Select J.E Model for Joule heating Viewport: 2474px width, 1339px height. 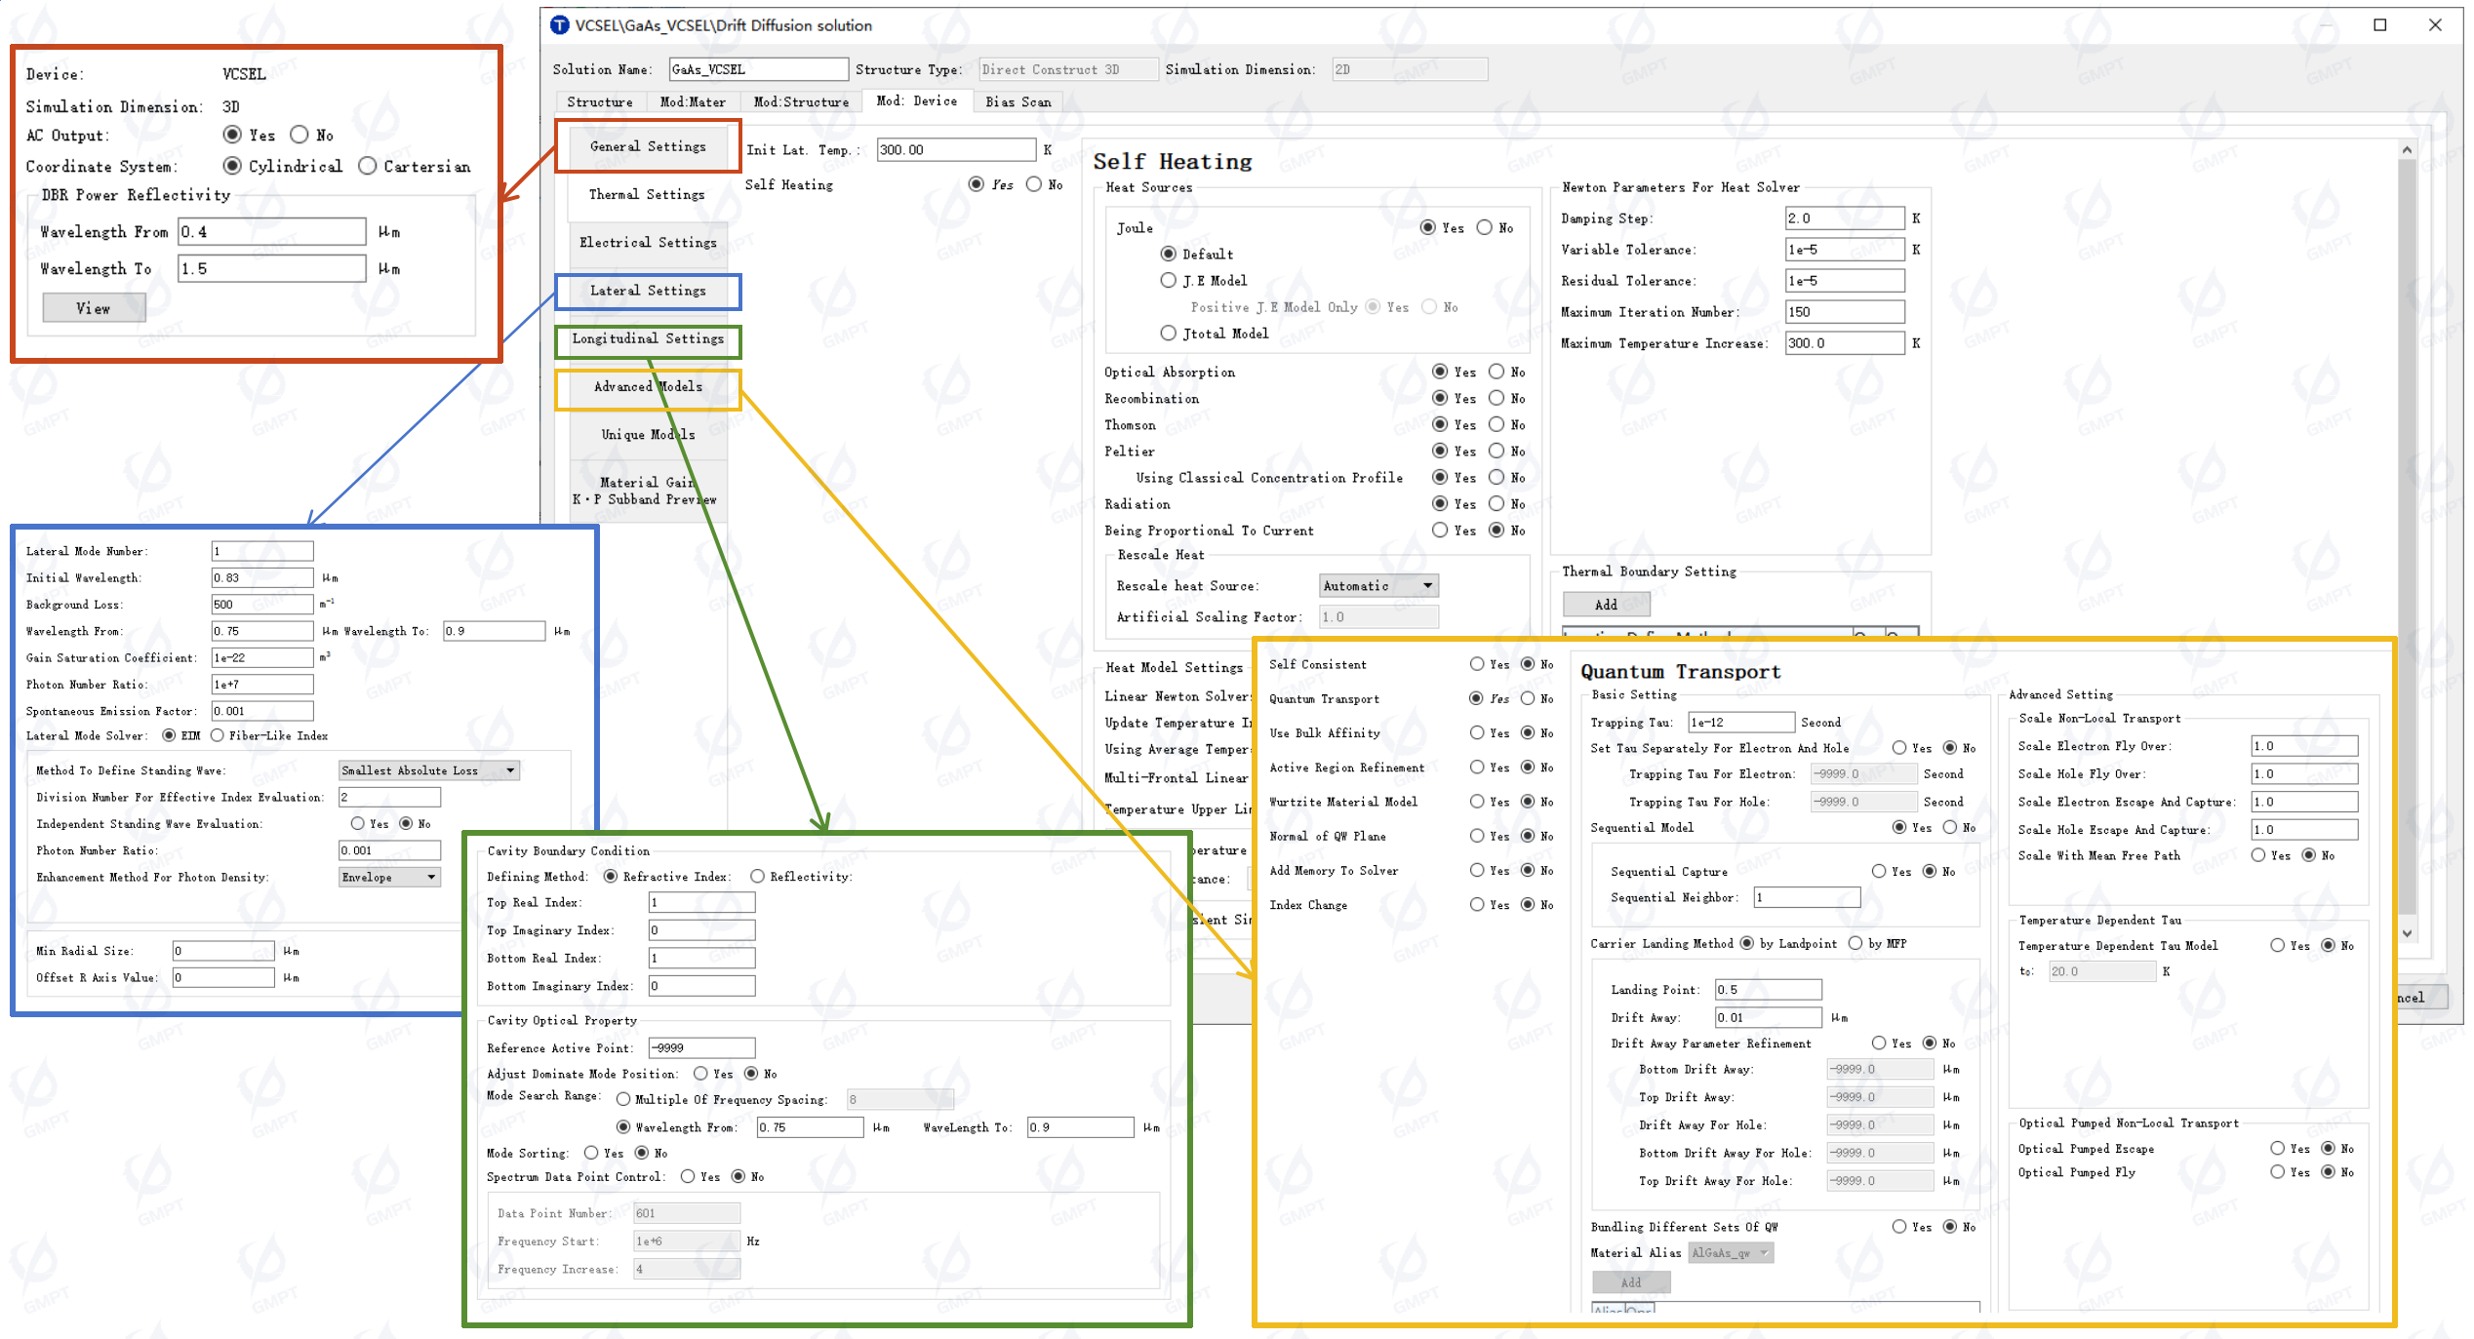point(1169,280)
